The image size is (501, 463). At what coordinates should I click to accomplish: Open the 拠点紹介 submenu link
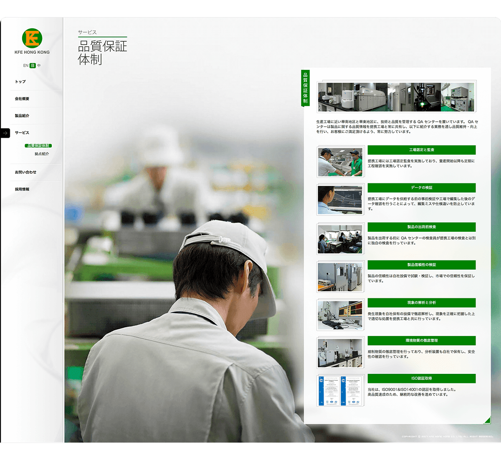(42, 154)
